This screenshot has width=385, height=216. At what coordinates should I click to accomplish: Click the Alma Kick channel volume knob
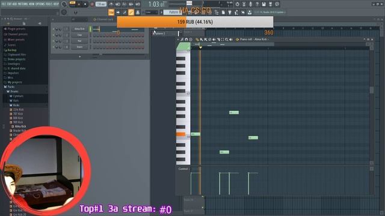[x=60, y=29]
